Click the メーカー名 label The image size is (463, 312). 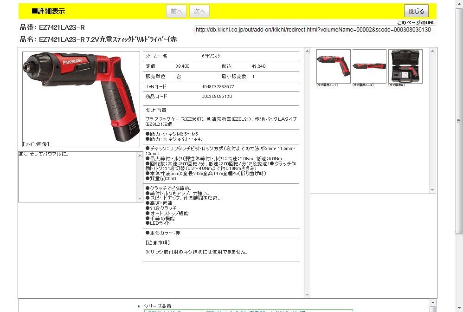coord(156,56)
